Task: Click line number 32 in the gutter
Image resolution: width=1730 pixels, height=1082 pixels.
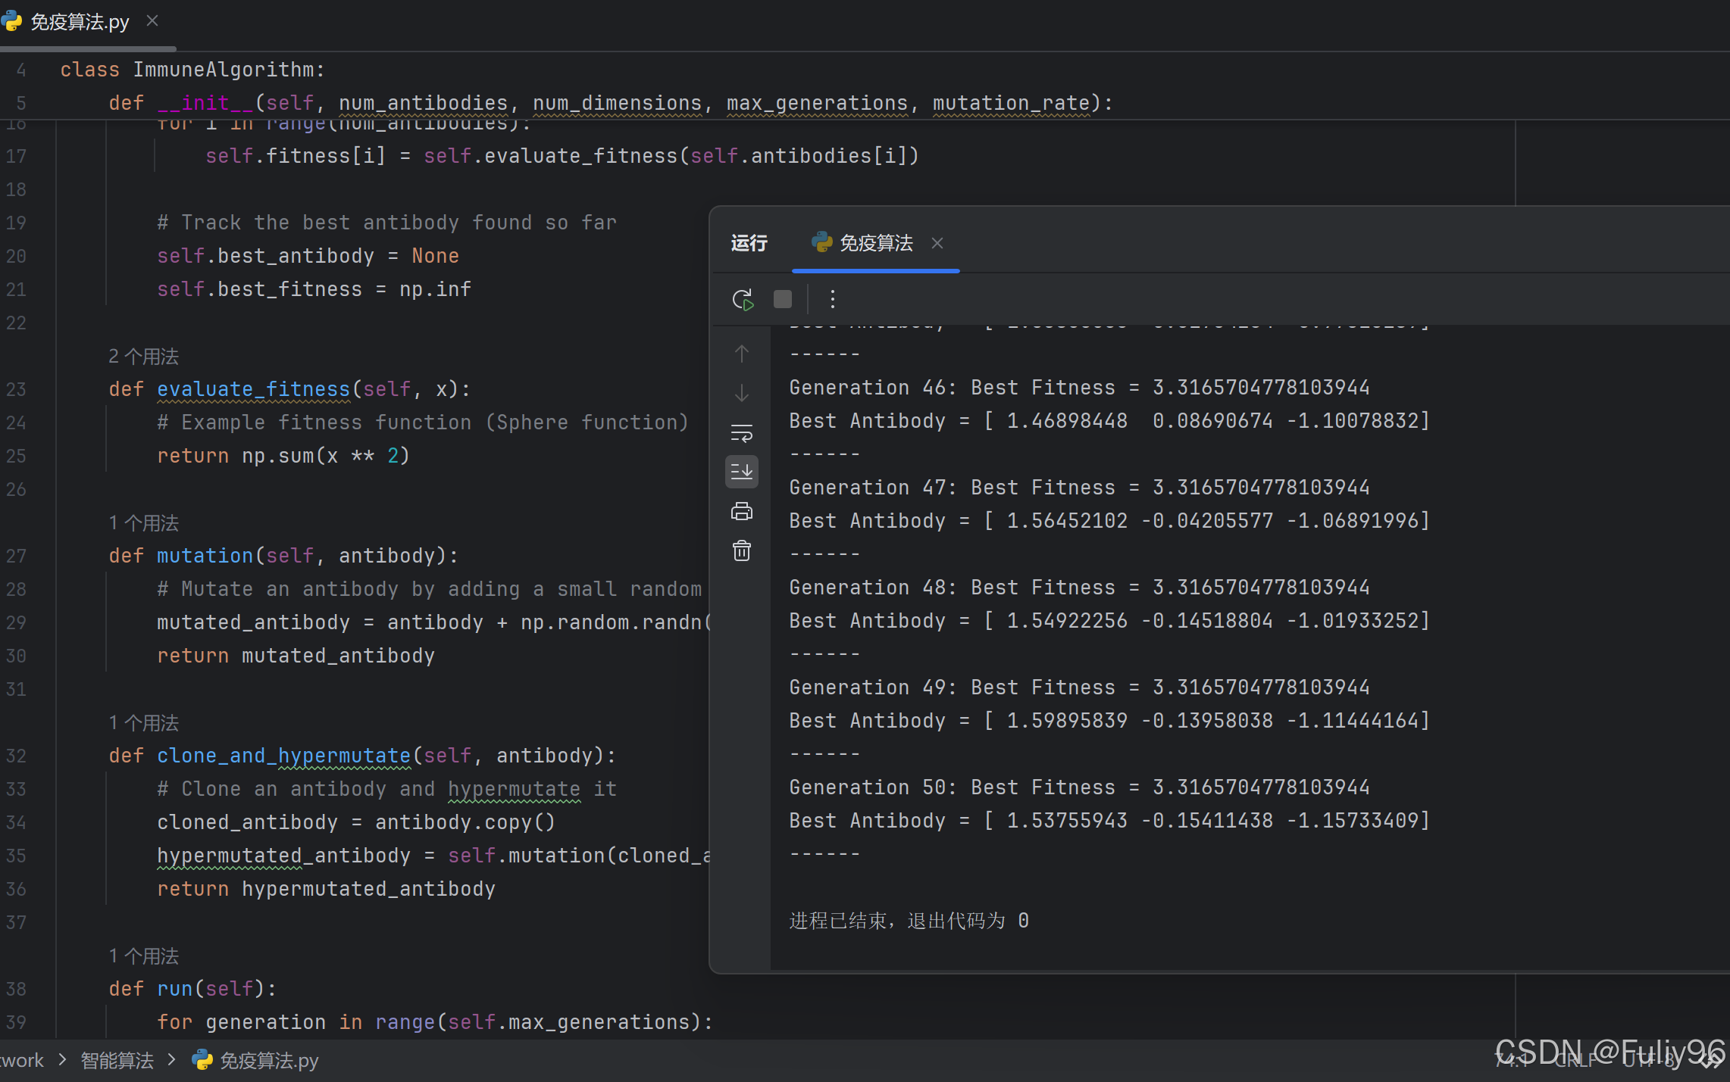Action: (17, 756)
